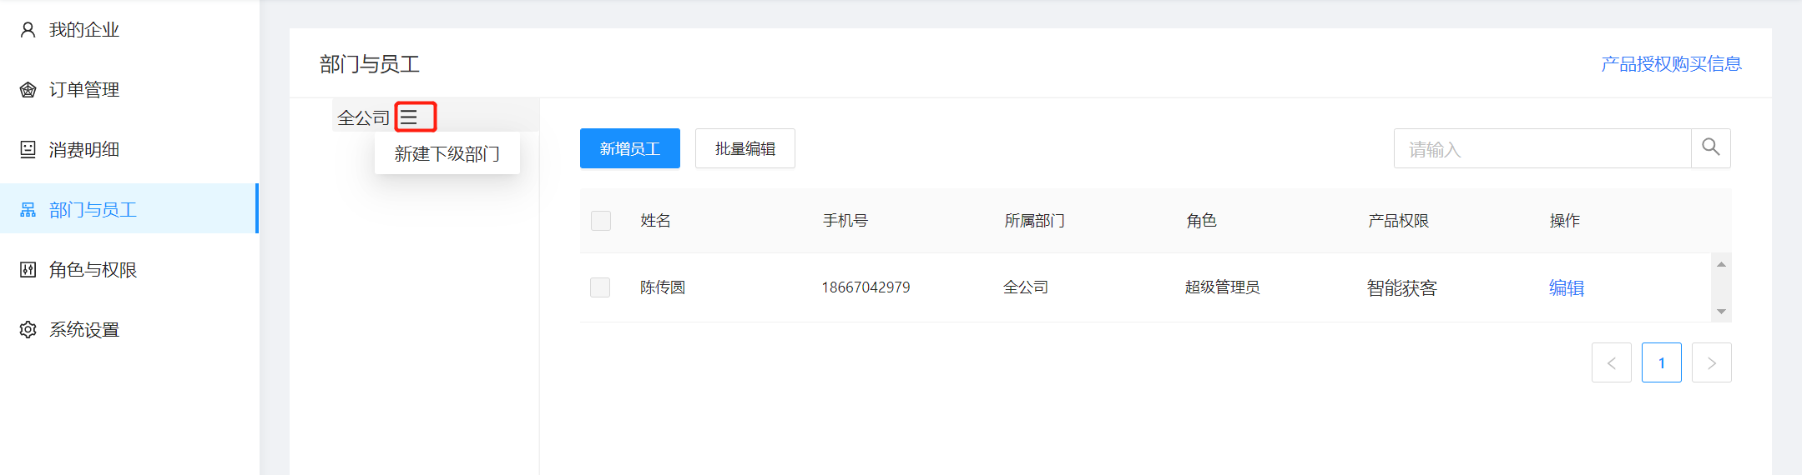Click the 编辑 link for 陈传圆
The image size is (1802, 475).
1566,287
